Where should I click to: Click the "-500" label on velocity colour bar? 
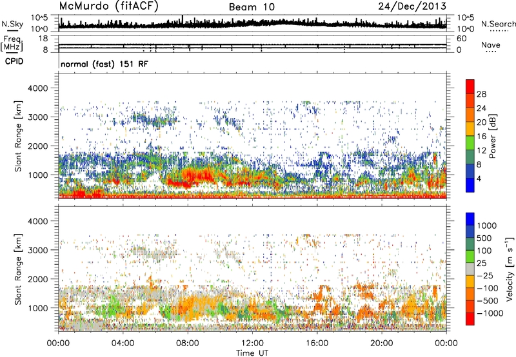pos(488,300)
